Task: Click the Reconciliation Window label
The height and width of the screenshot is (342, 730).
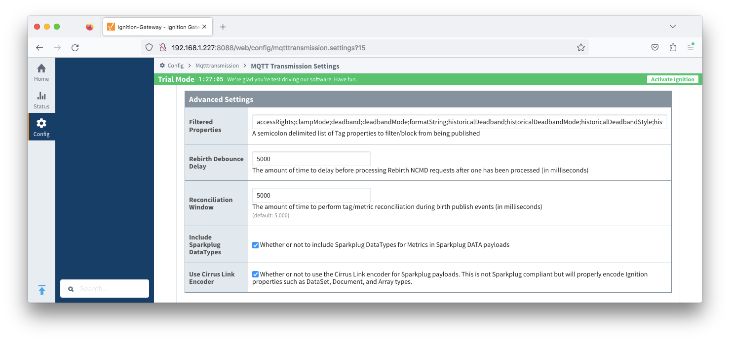Action: click(211, 204)
